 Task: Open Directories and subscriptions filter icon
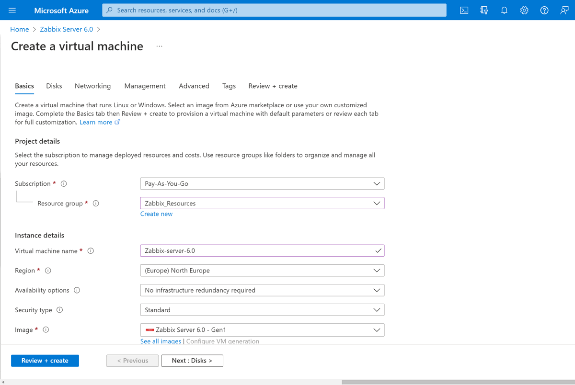[x=484, y=10]
